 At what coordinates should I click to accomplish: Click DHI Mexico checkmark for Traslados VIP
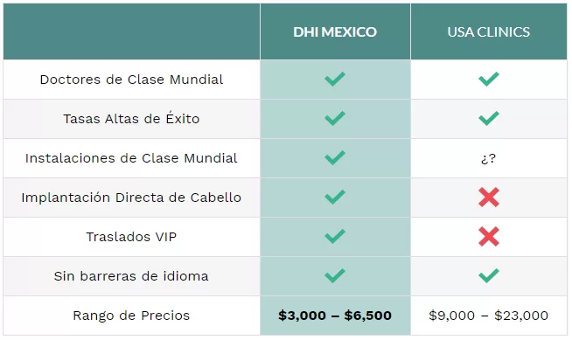(x=335, y=237)
